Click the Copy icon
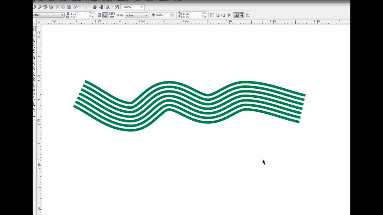 pos(63,7)
